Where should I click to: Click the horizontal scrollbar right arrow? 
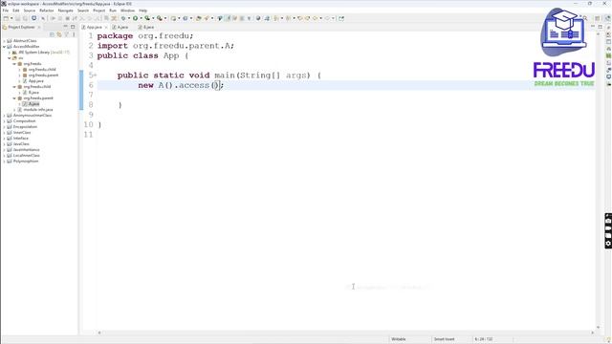pos(593,333)
